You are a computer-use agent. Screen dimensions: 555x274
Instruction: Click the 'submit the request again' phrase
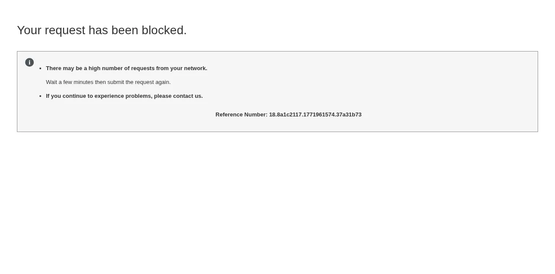(138, 82)
